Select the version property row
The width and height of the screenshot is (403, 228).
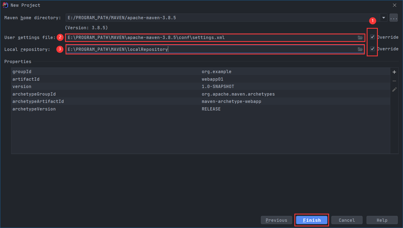click(201, 86)
